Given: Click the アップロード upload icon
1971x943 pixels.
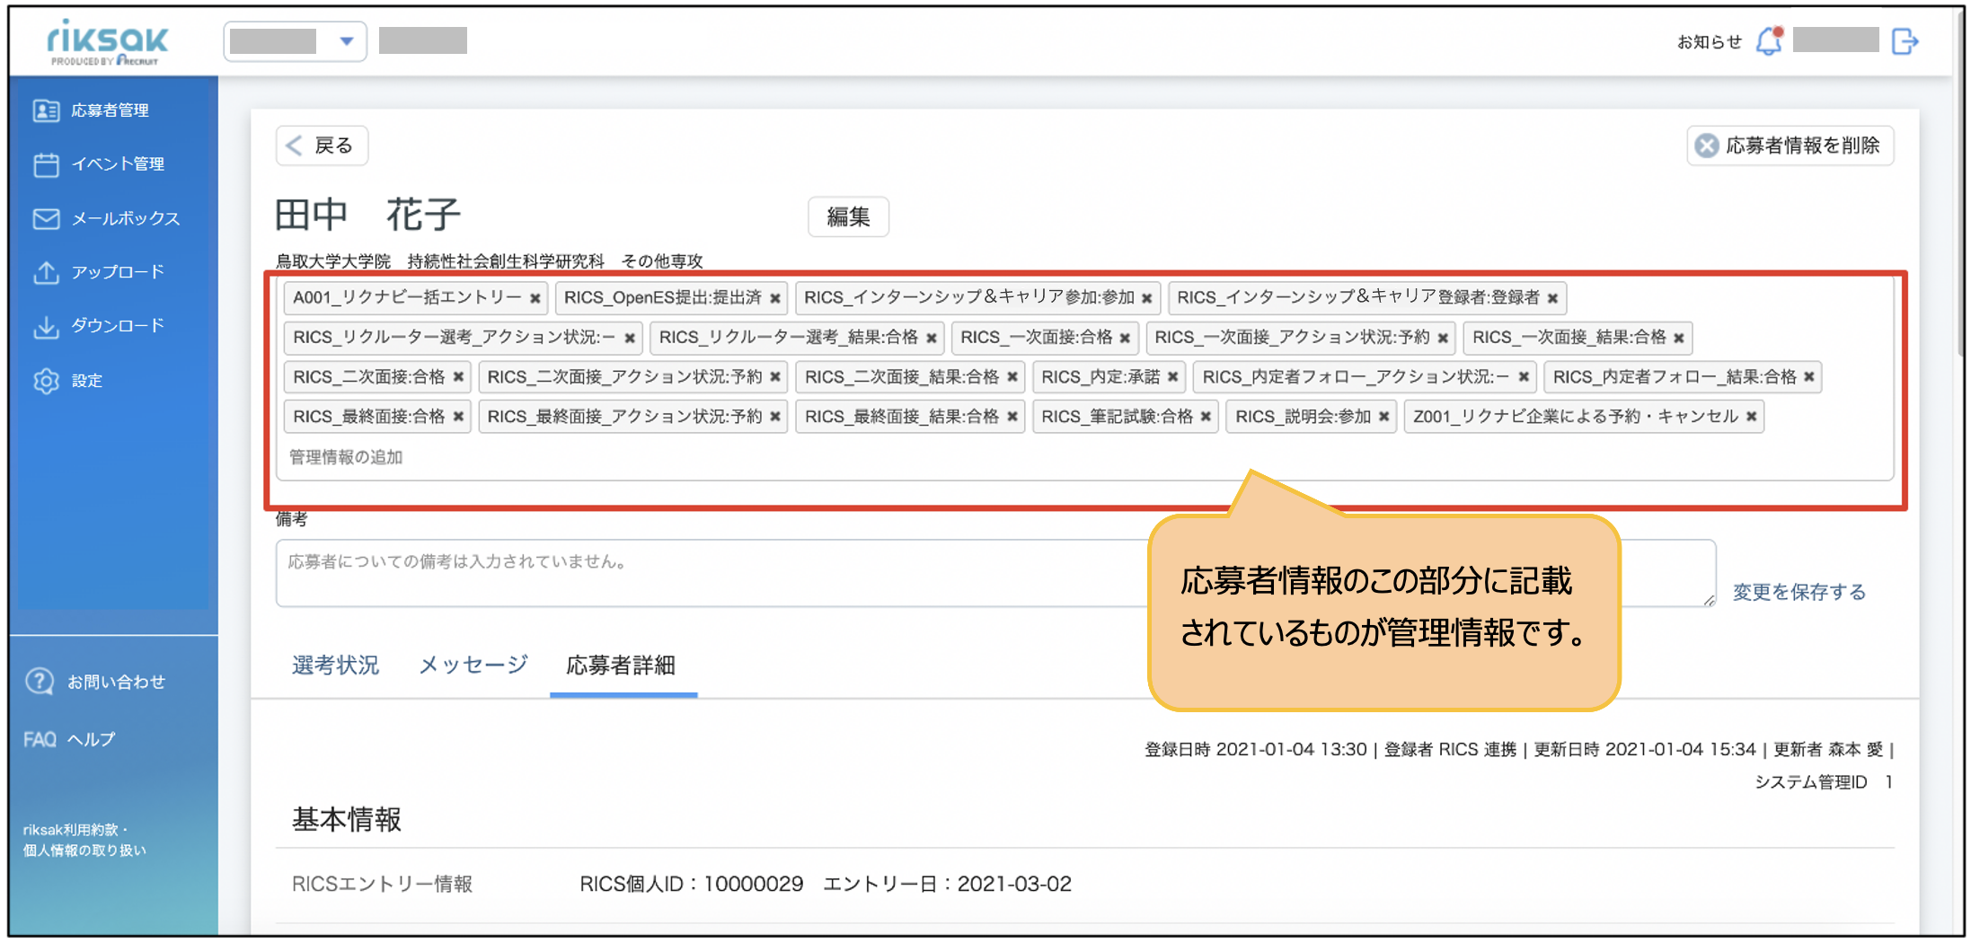Looking at the screenshot, I should point(46,272).
